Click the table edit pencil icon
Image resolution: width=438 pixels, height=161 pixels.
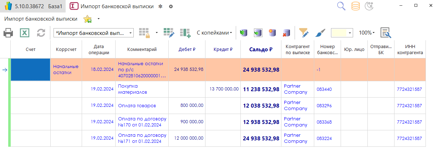[x=169, y=33]
